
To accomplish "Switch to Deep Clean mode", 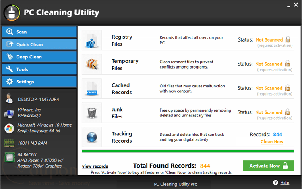I will coord(39,57).
